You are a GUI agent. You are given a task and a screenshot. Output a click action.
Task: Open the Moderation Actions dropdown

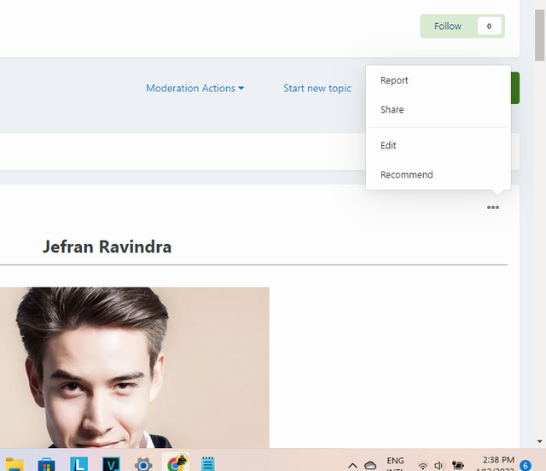195,89
